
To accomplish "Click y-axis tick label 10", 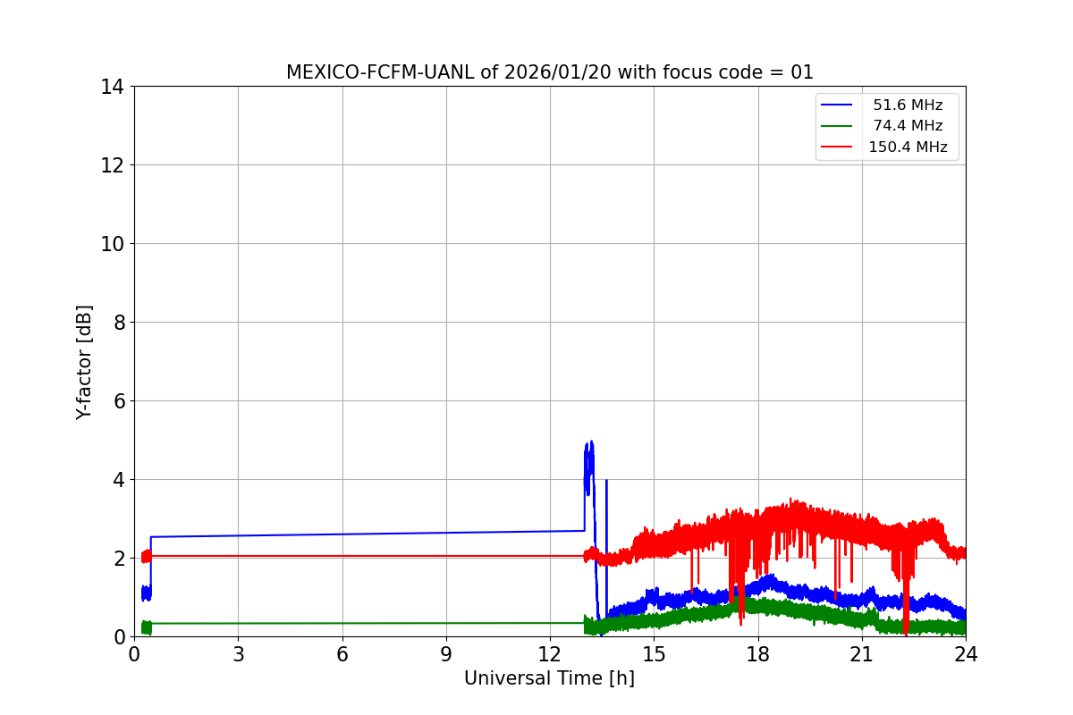I will click(113, 244).
